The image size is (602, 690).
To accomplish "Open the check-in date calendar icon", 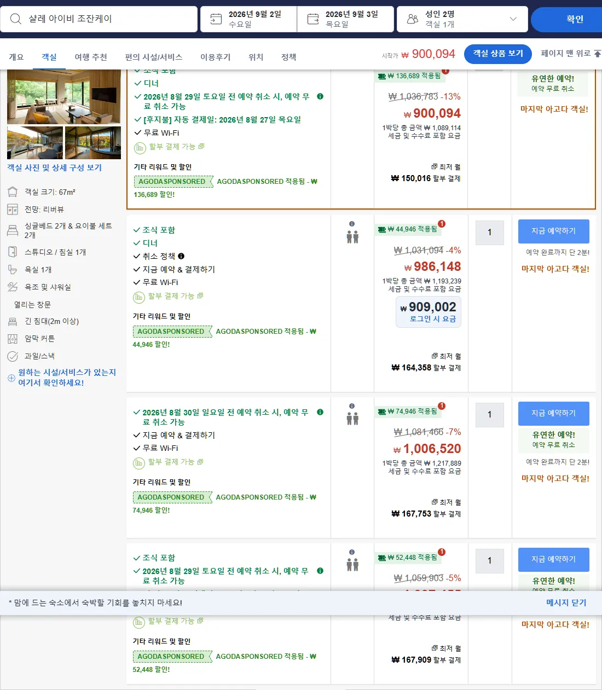I will tap(216, 19).
